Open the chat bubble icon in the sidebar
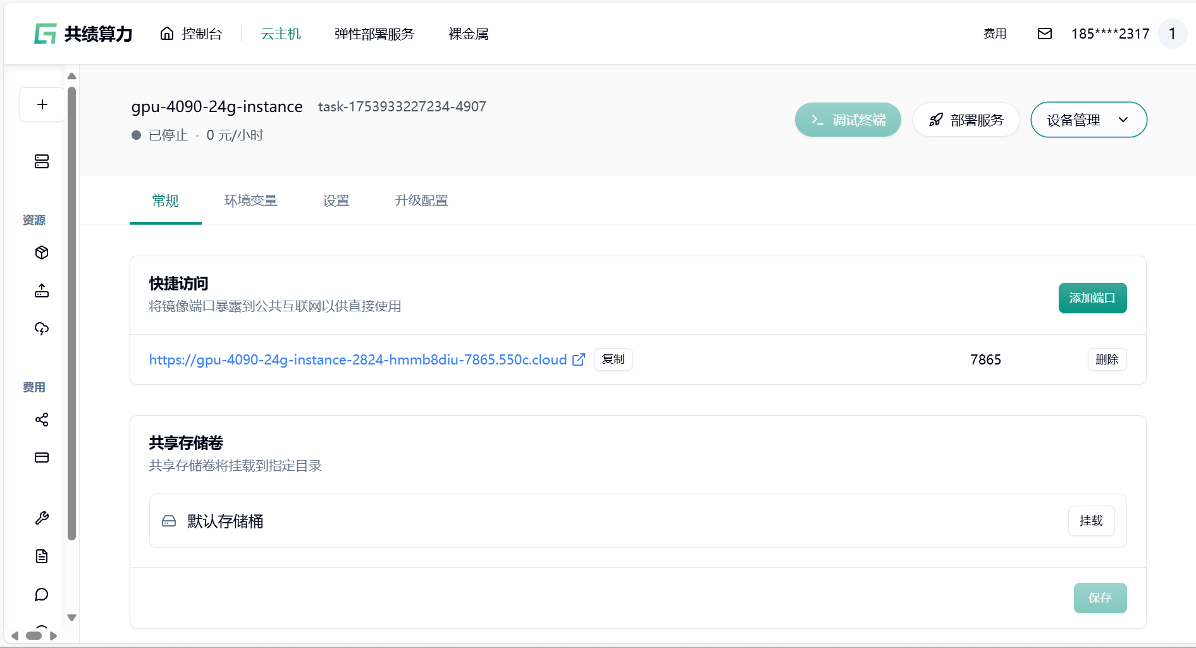The width and height of the screenshot is (1196, 648). point(42,594)
